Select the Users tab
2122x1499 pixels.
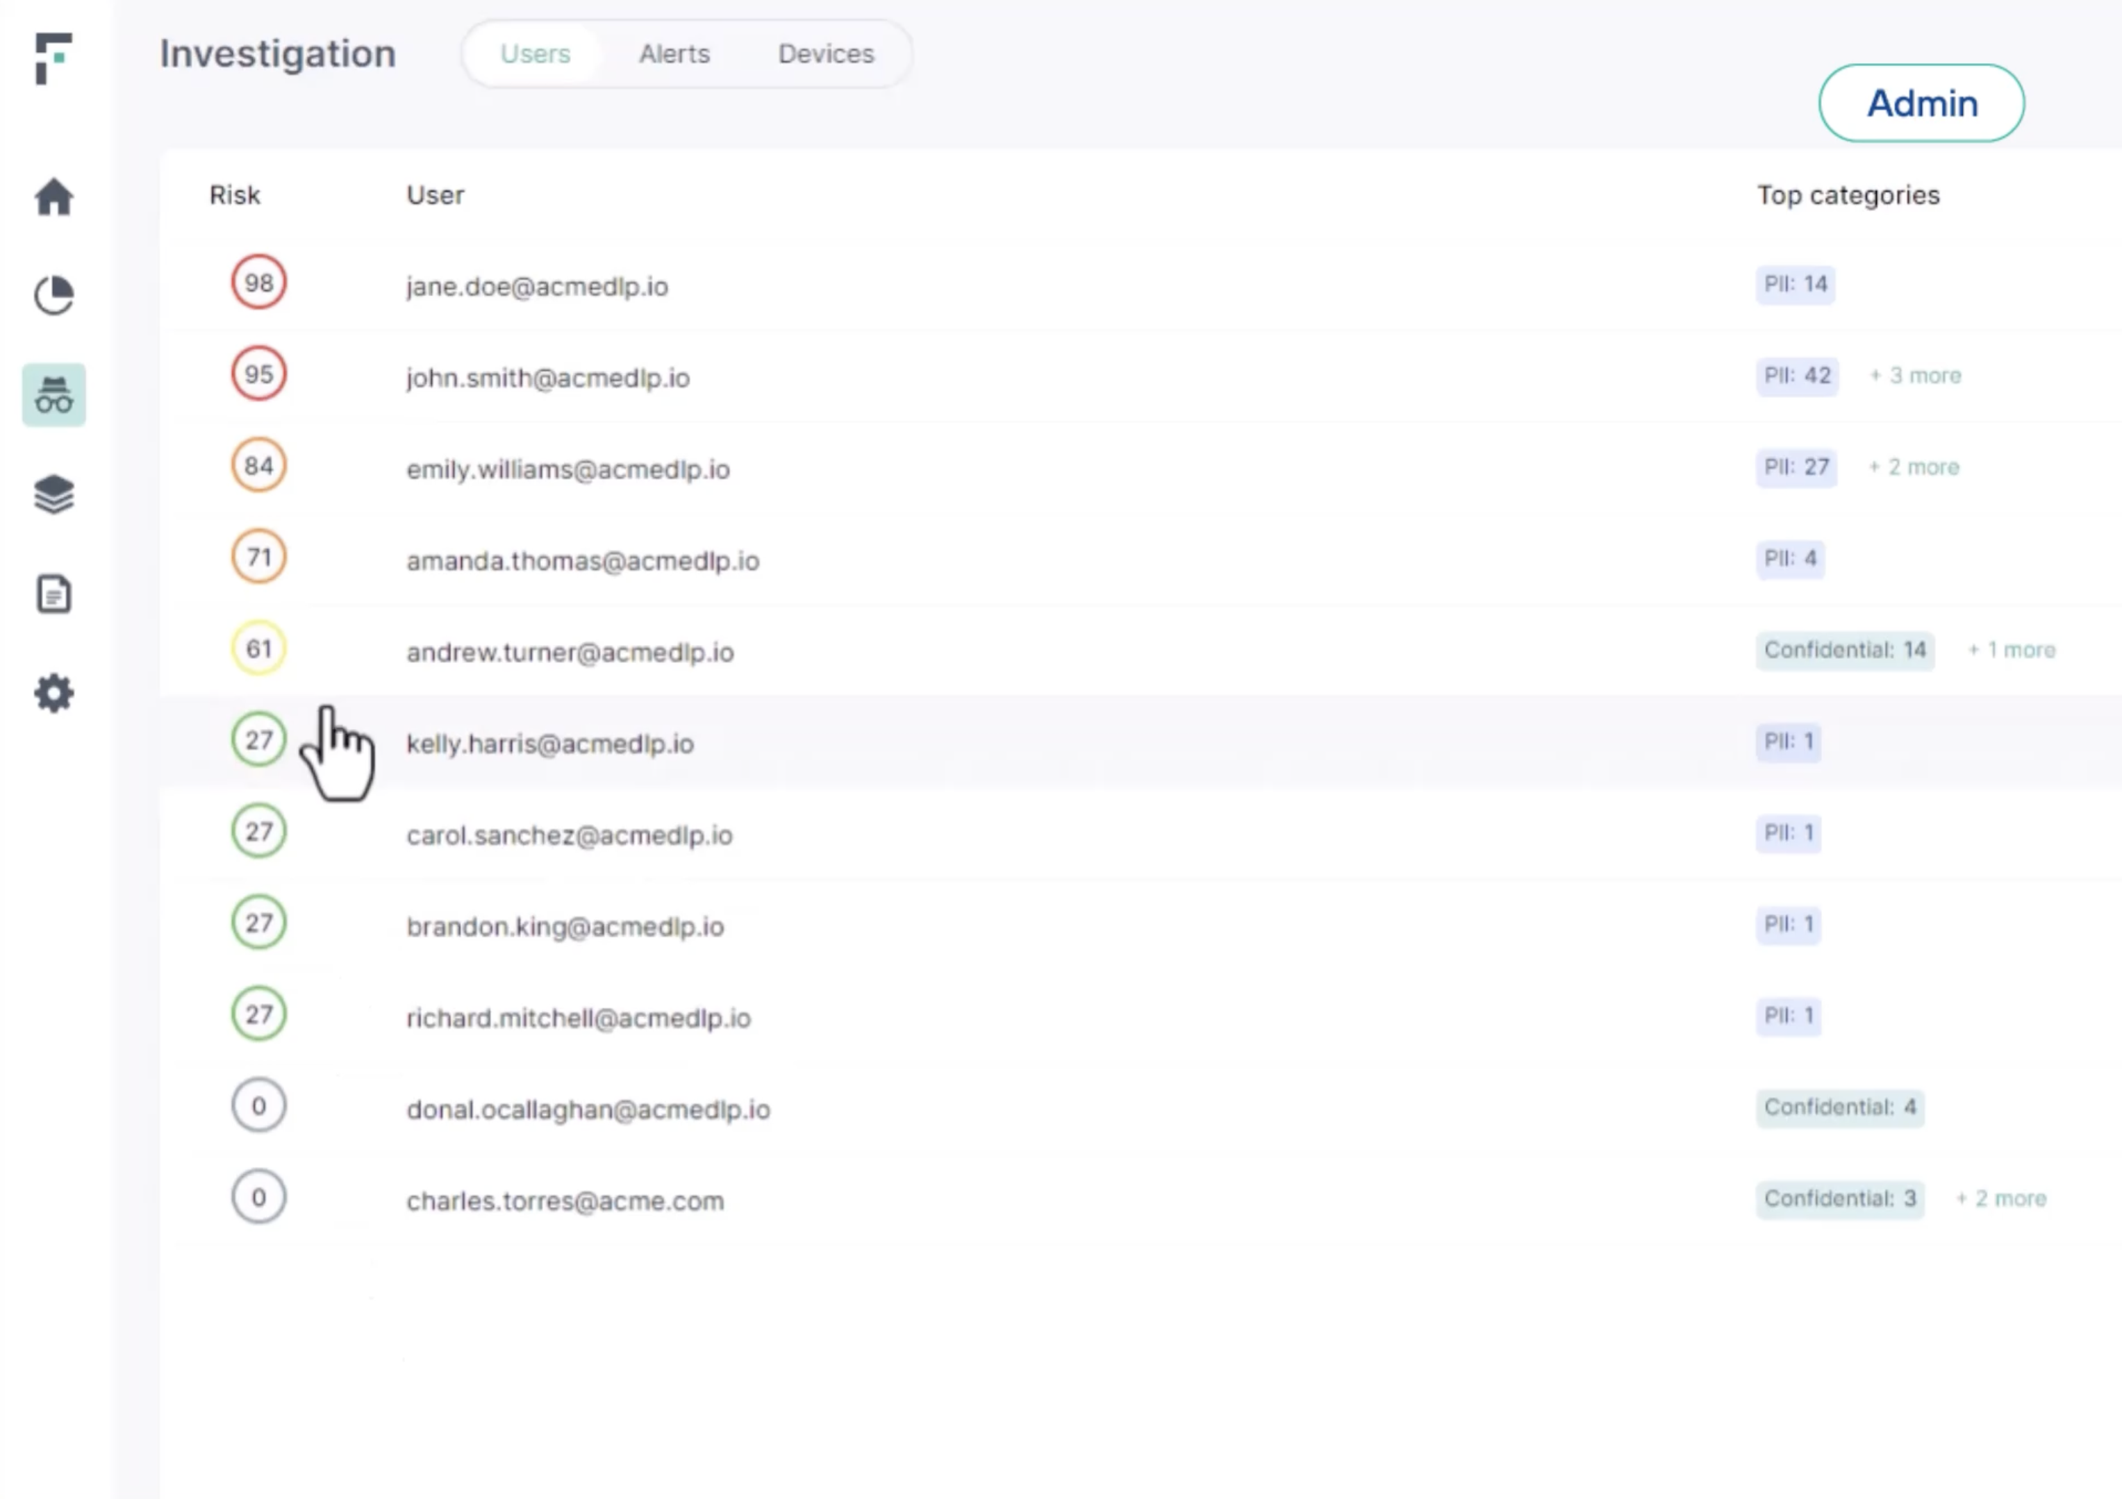click(535, 54)
